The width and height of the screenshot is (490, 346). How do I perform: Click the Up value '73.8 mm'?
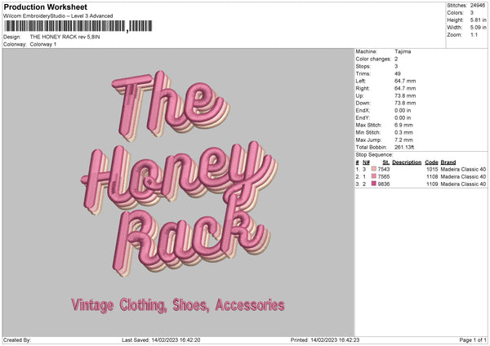point(405,95)
